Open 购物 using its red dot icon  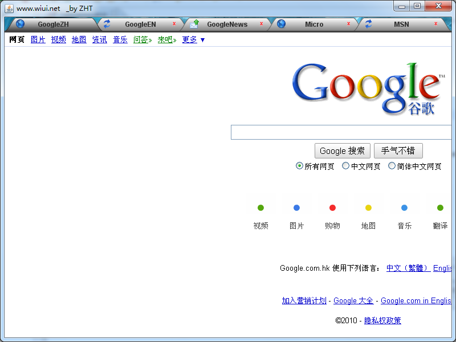332,207
